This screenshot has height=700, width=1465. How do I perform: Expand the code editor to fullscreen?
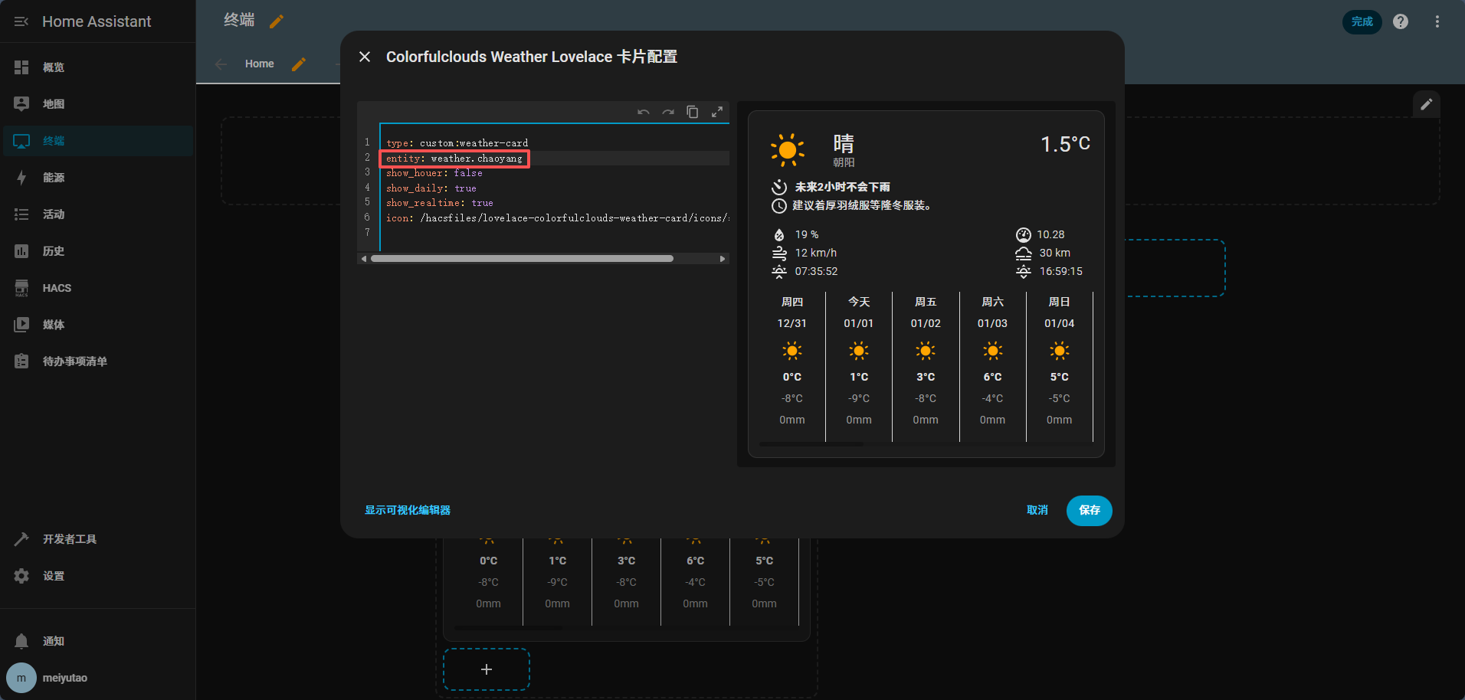pyautogui.click(x=717, y=113)
